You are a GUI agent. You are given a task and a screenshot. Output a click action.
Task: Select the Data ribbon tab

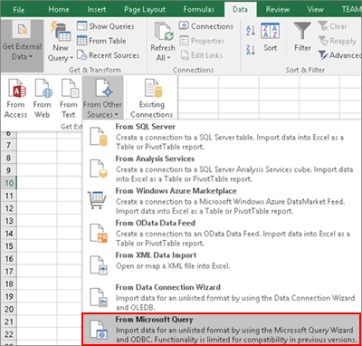click(x=240, y=9)
